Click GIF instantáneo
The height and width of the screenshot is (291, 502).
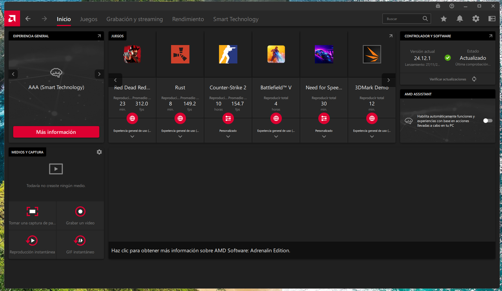point(80,245)
